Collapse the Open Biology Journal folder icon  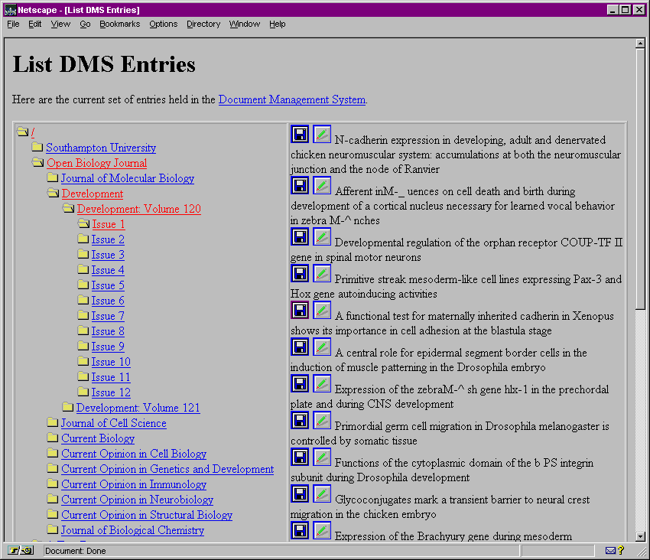[x=37, y=163]
